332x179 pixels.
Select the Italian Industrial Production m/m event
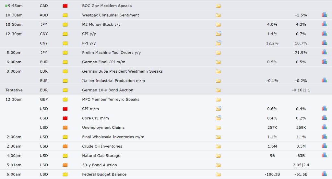113,81
